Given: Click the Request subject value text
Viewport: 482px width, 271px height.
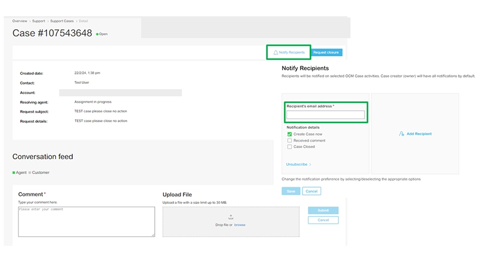Looking at the screenshot, I should [x=100, y=111].
